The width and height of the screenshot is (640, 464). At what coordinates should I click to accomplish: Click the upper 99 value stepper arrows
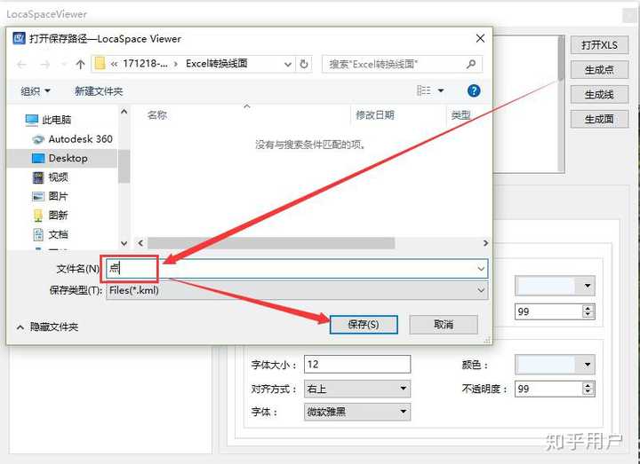coord(588,311)
